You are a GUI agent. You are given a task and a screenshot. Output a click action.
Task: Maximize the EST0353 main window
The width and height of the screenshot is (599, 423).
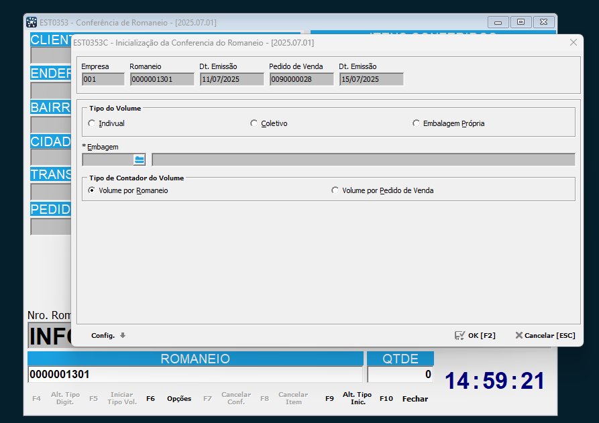click(521, 22)
